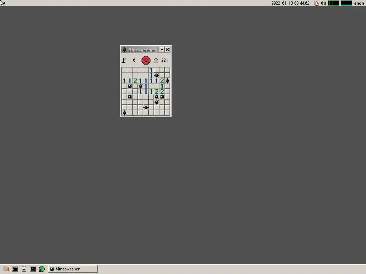Screen dimensions: 366x274
Task: Click the memory usage graph in the top bar
Action: (x=346, y=3)
